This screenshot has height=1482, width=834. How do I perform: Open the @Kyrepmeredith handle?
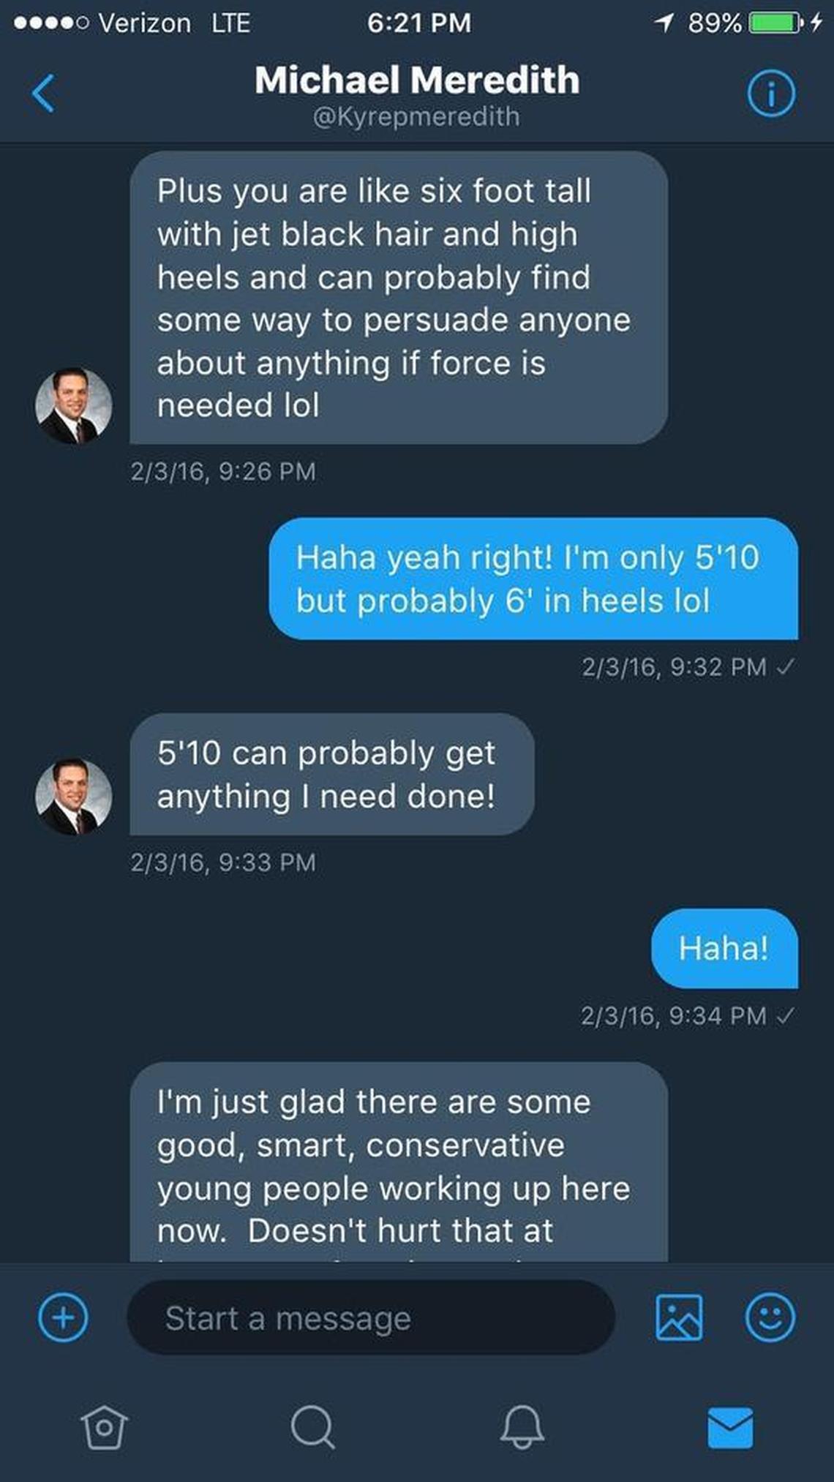pyautogui.click(x=416, y=116)
